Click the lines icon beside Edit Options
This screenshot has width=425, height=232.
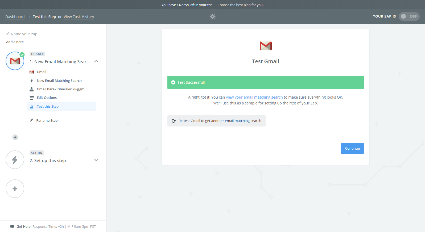point(32,98)
